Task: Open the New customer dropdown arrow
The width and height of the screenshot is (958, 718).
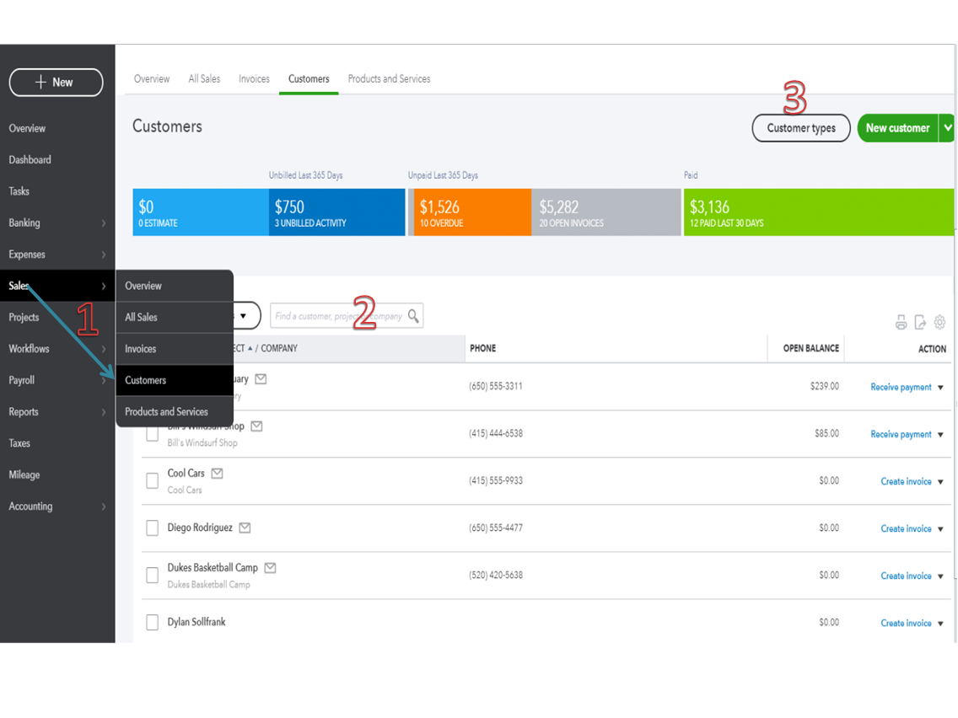Action: tap(948, 127)
